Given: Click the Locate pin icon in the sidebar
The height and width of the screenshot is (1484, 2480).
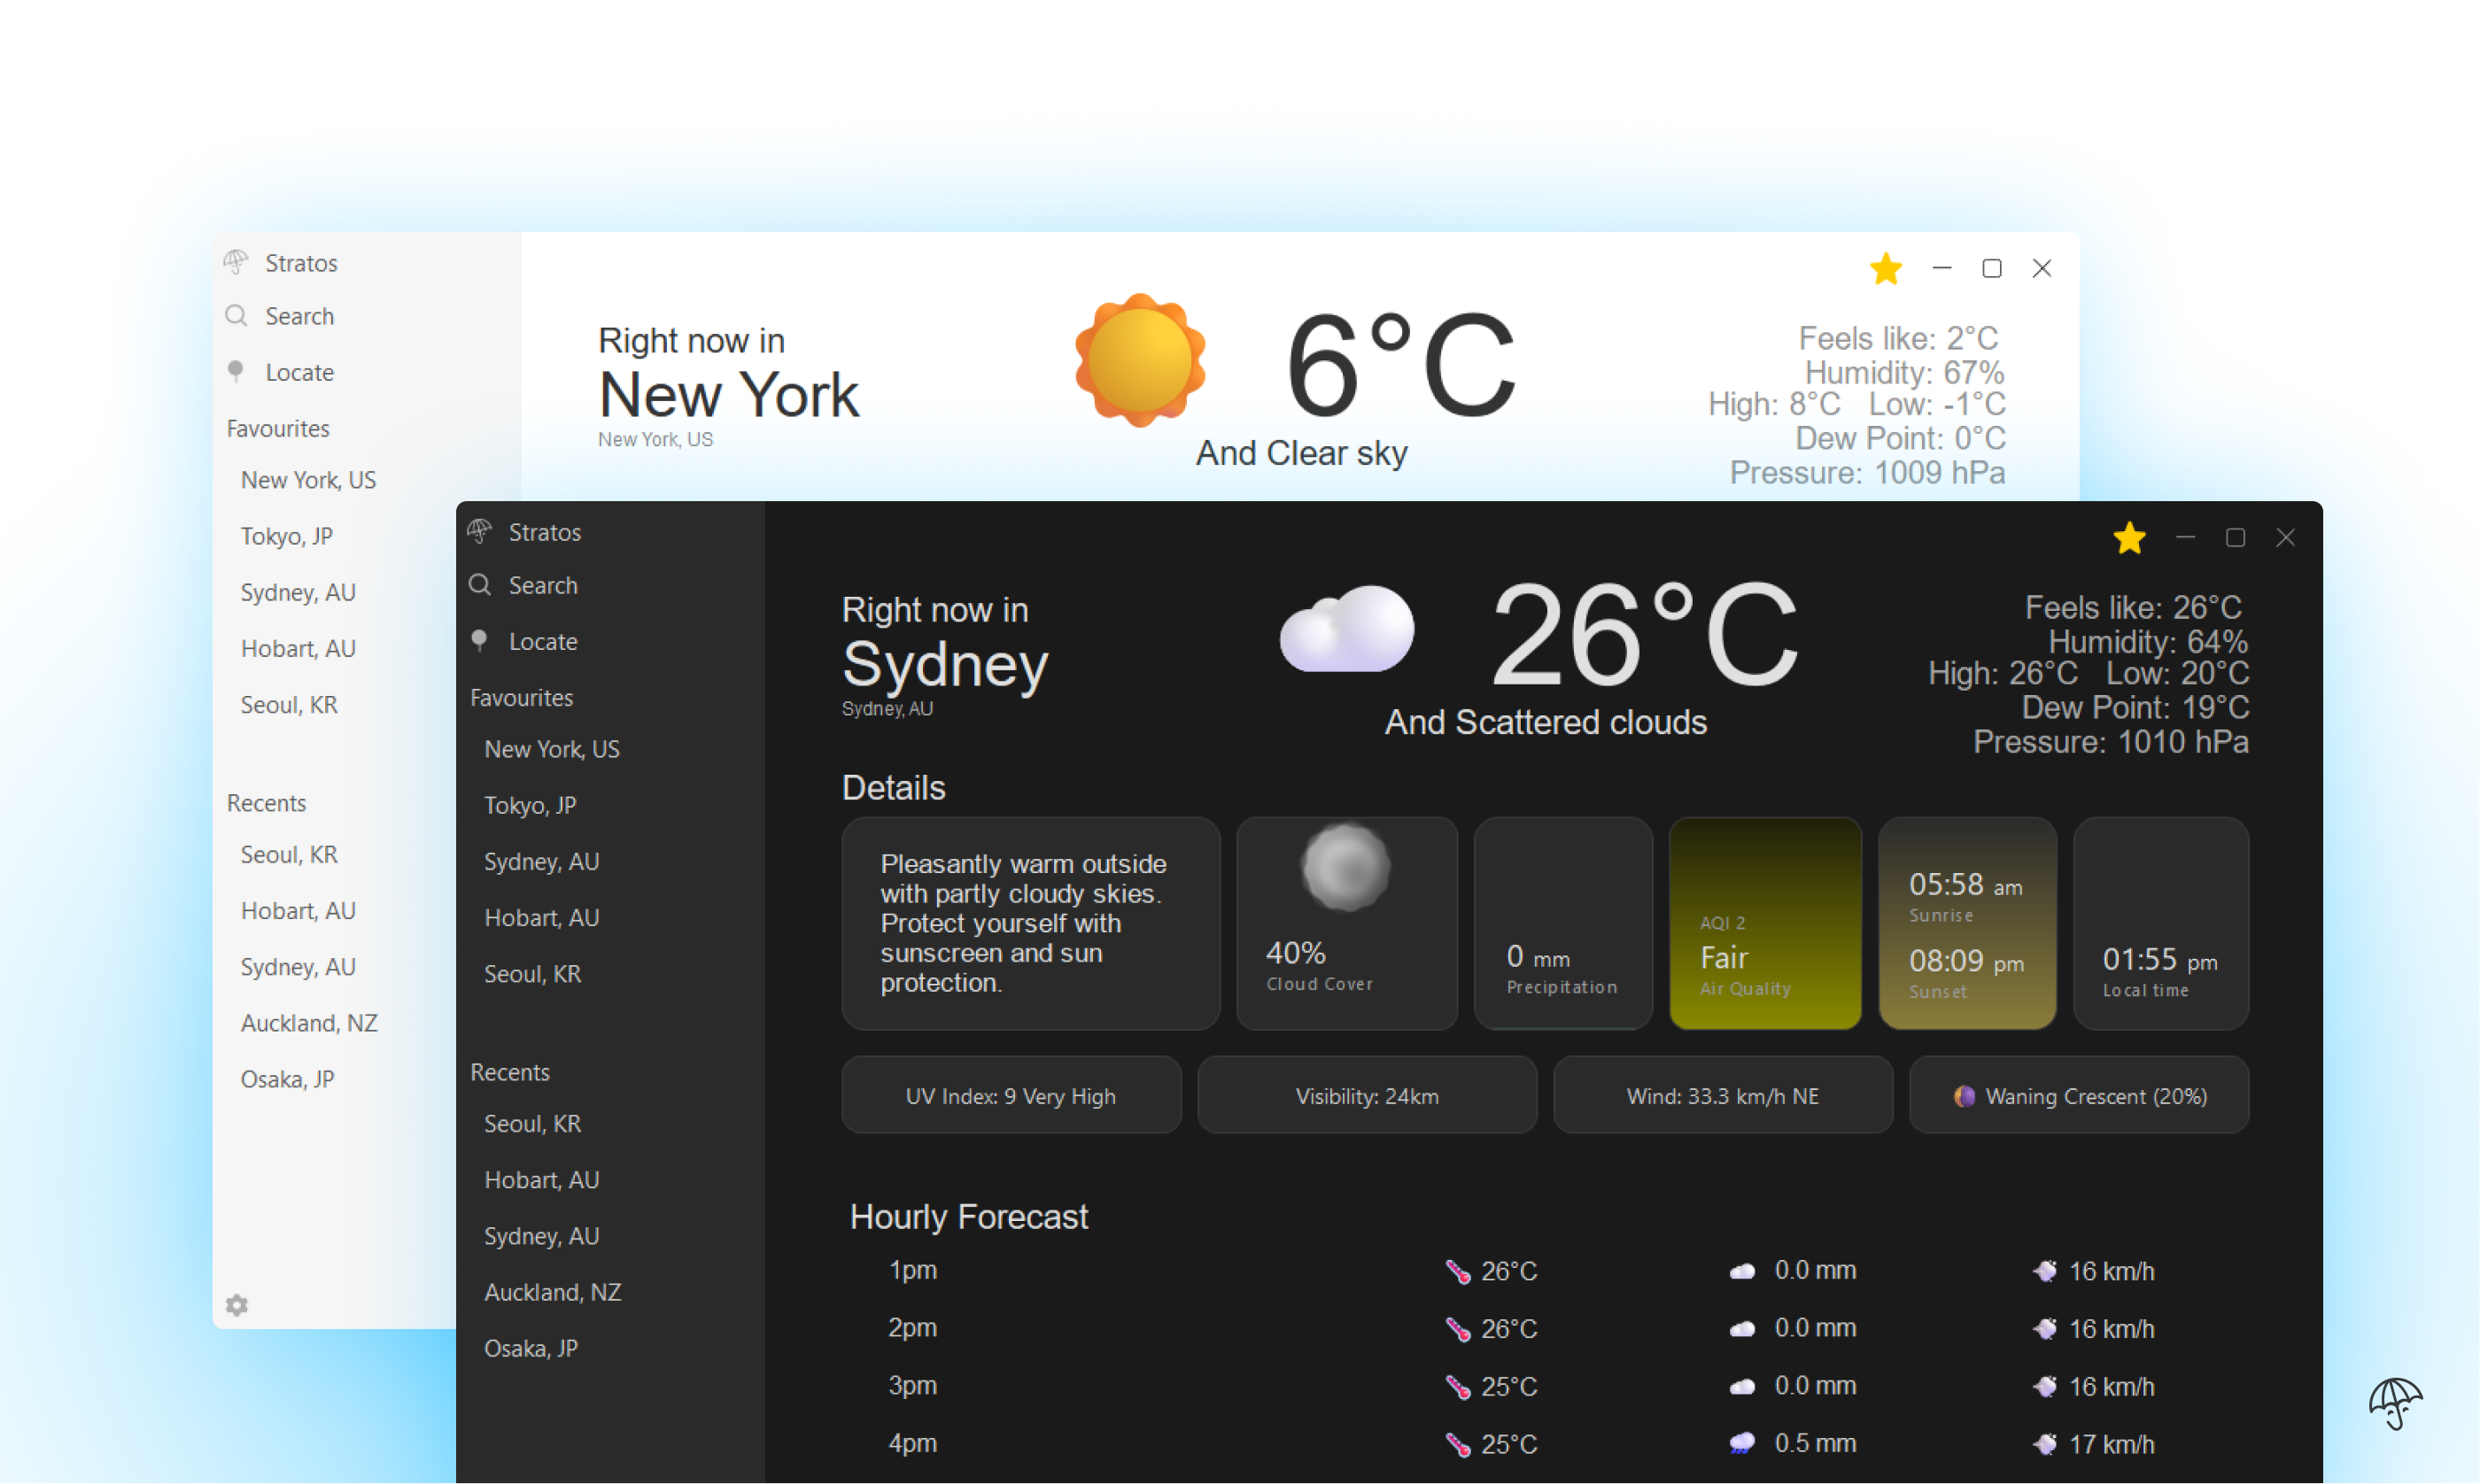Looking at the screenshot, I should [480, 641].
